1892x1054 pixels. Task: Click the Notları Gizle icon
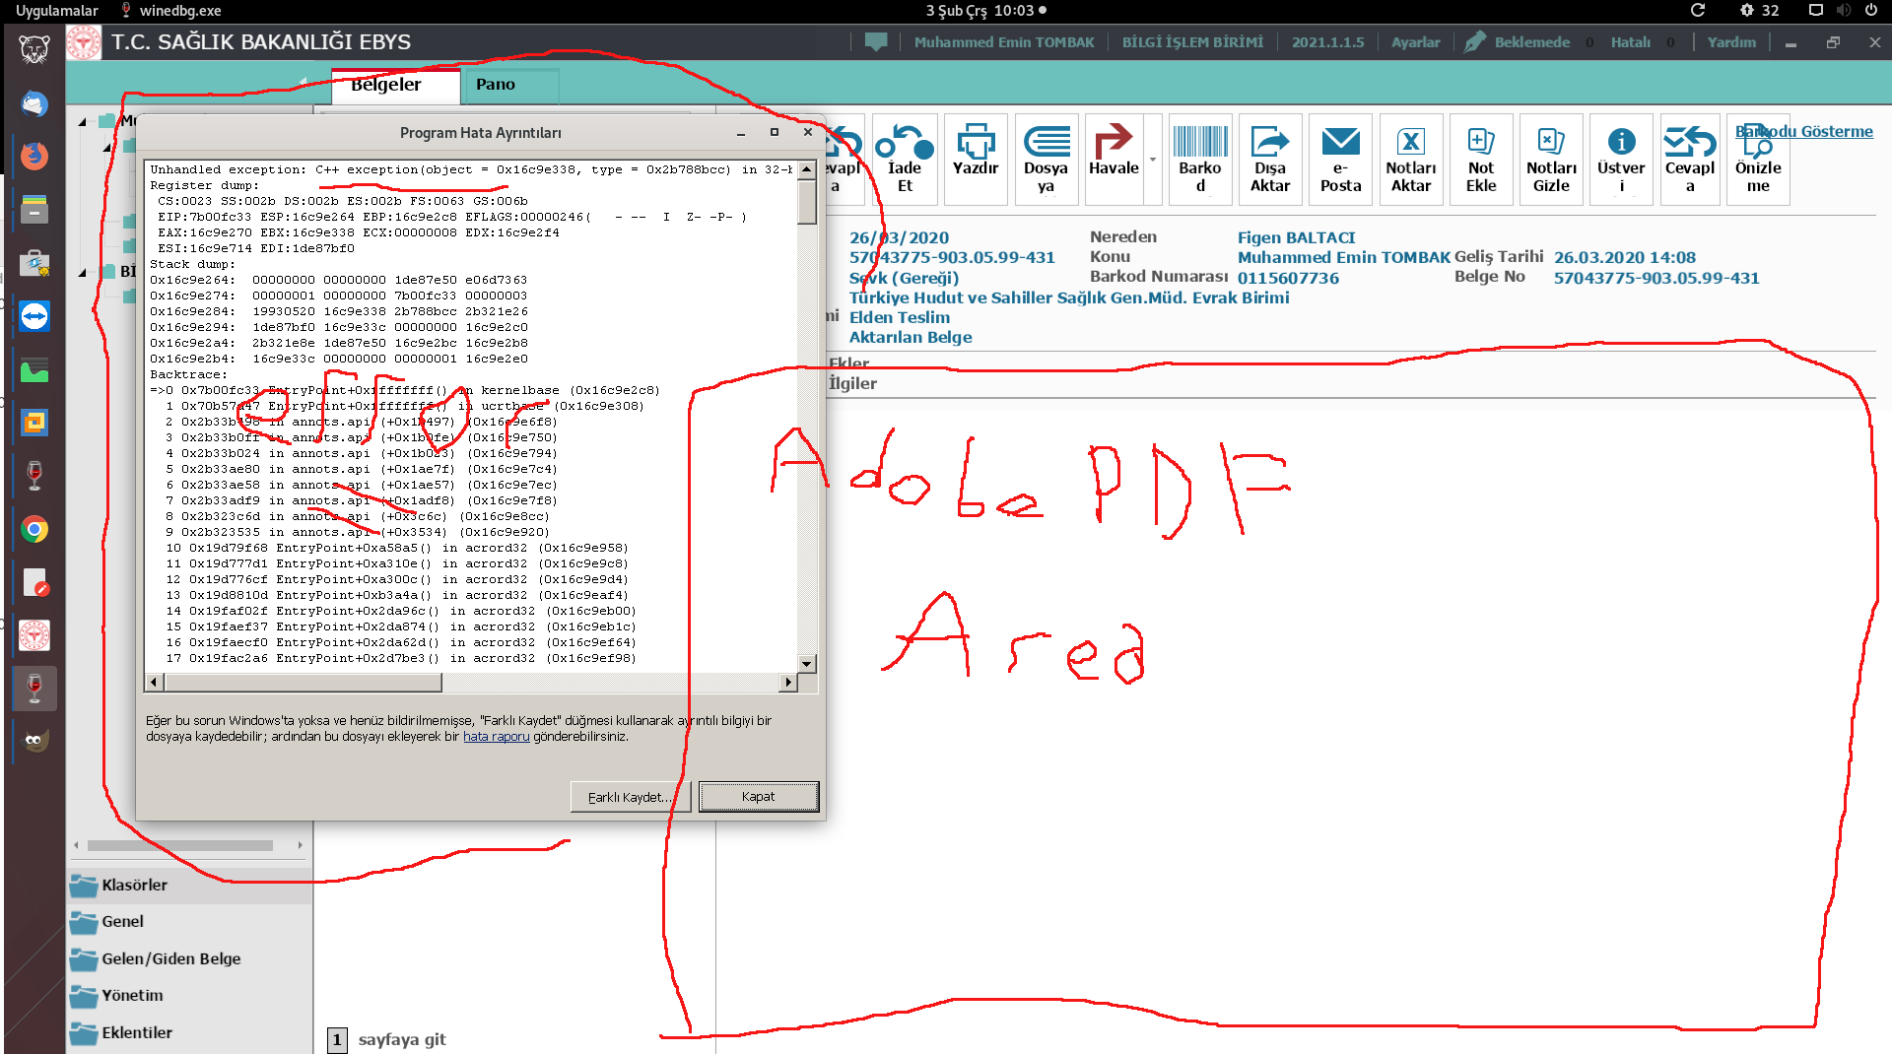pos(1551,159)
